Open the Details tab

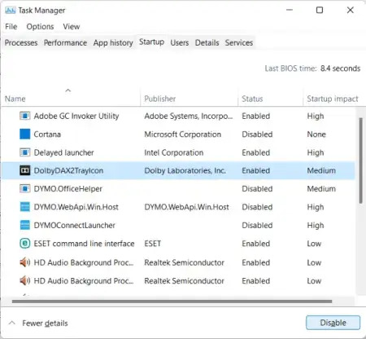coord(207,42)
